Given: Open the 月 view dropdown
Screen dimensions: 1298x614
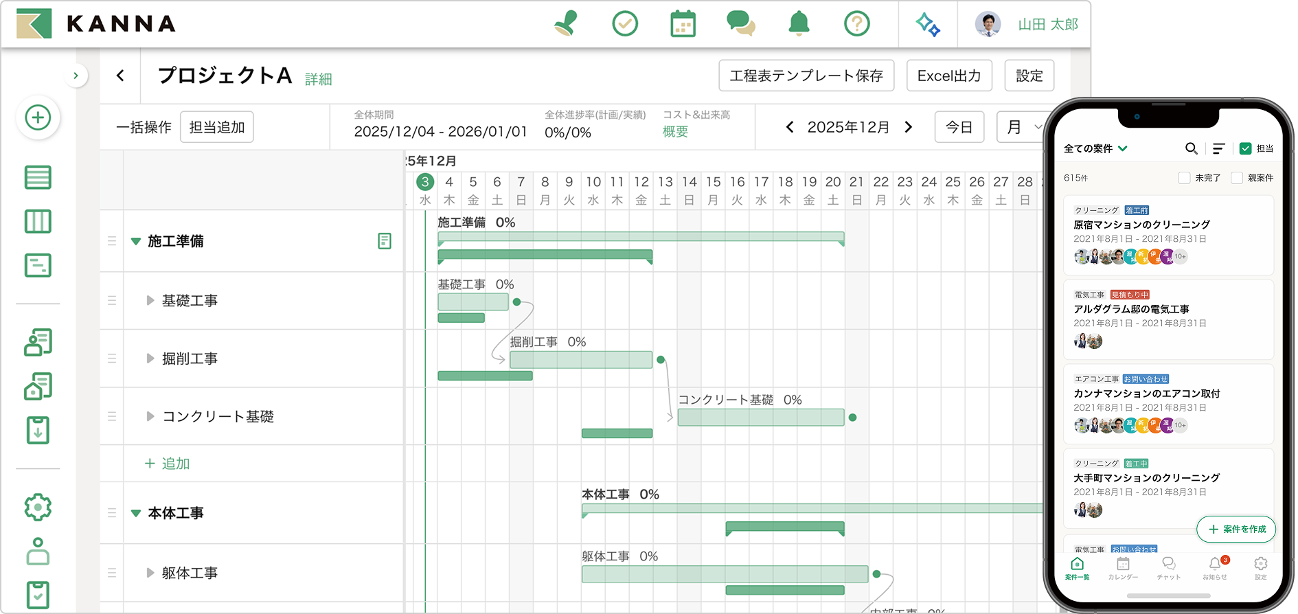Looking at the screenshot, I should [x=1023, y=127].
